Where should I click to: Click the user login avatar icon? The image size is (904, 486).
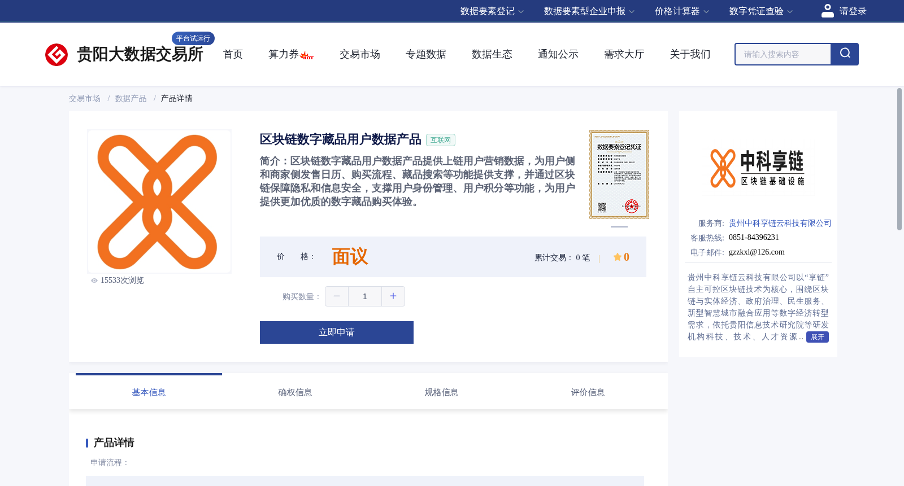pos(828,11)
